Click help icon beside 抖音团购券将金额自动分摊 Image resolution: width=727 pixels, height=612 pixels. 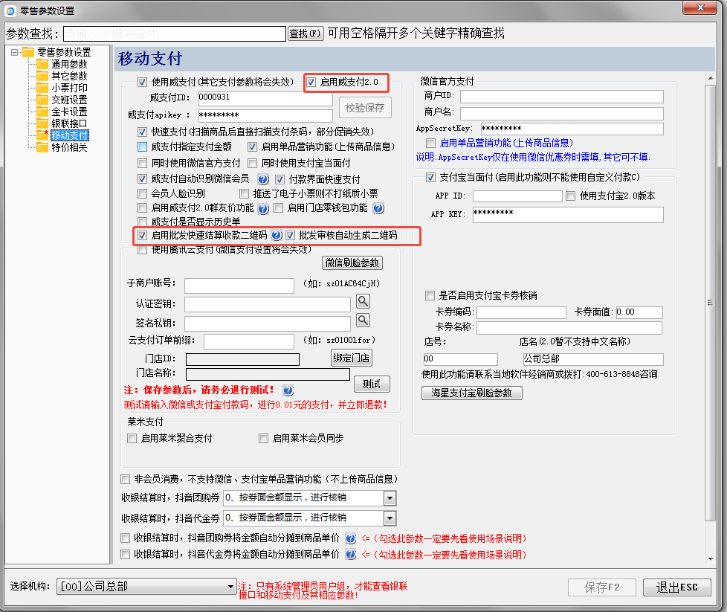(x=351, y=538)
